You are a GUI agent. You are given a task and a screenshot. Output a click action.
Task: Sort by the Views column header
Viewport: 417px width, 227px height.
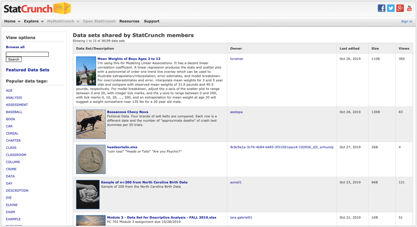[x=404, y=49]
